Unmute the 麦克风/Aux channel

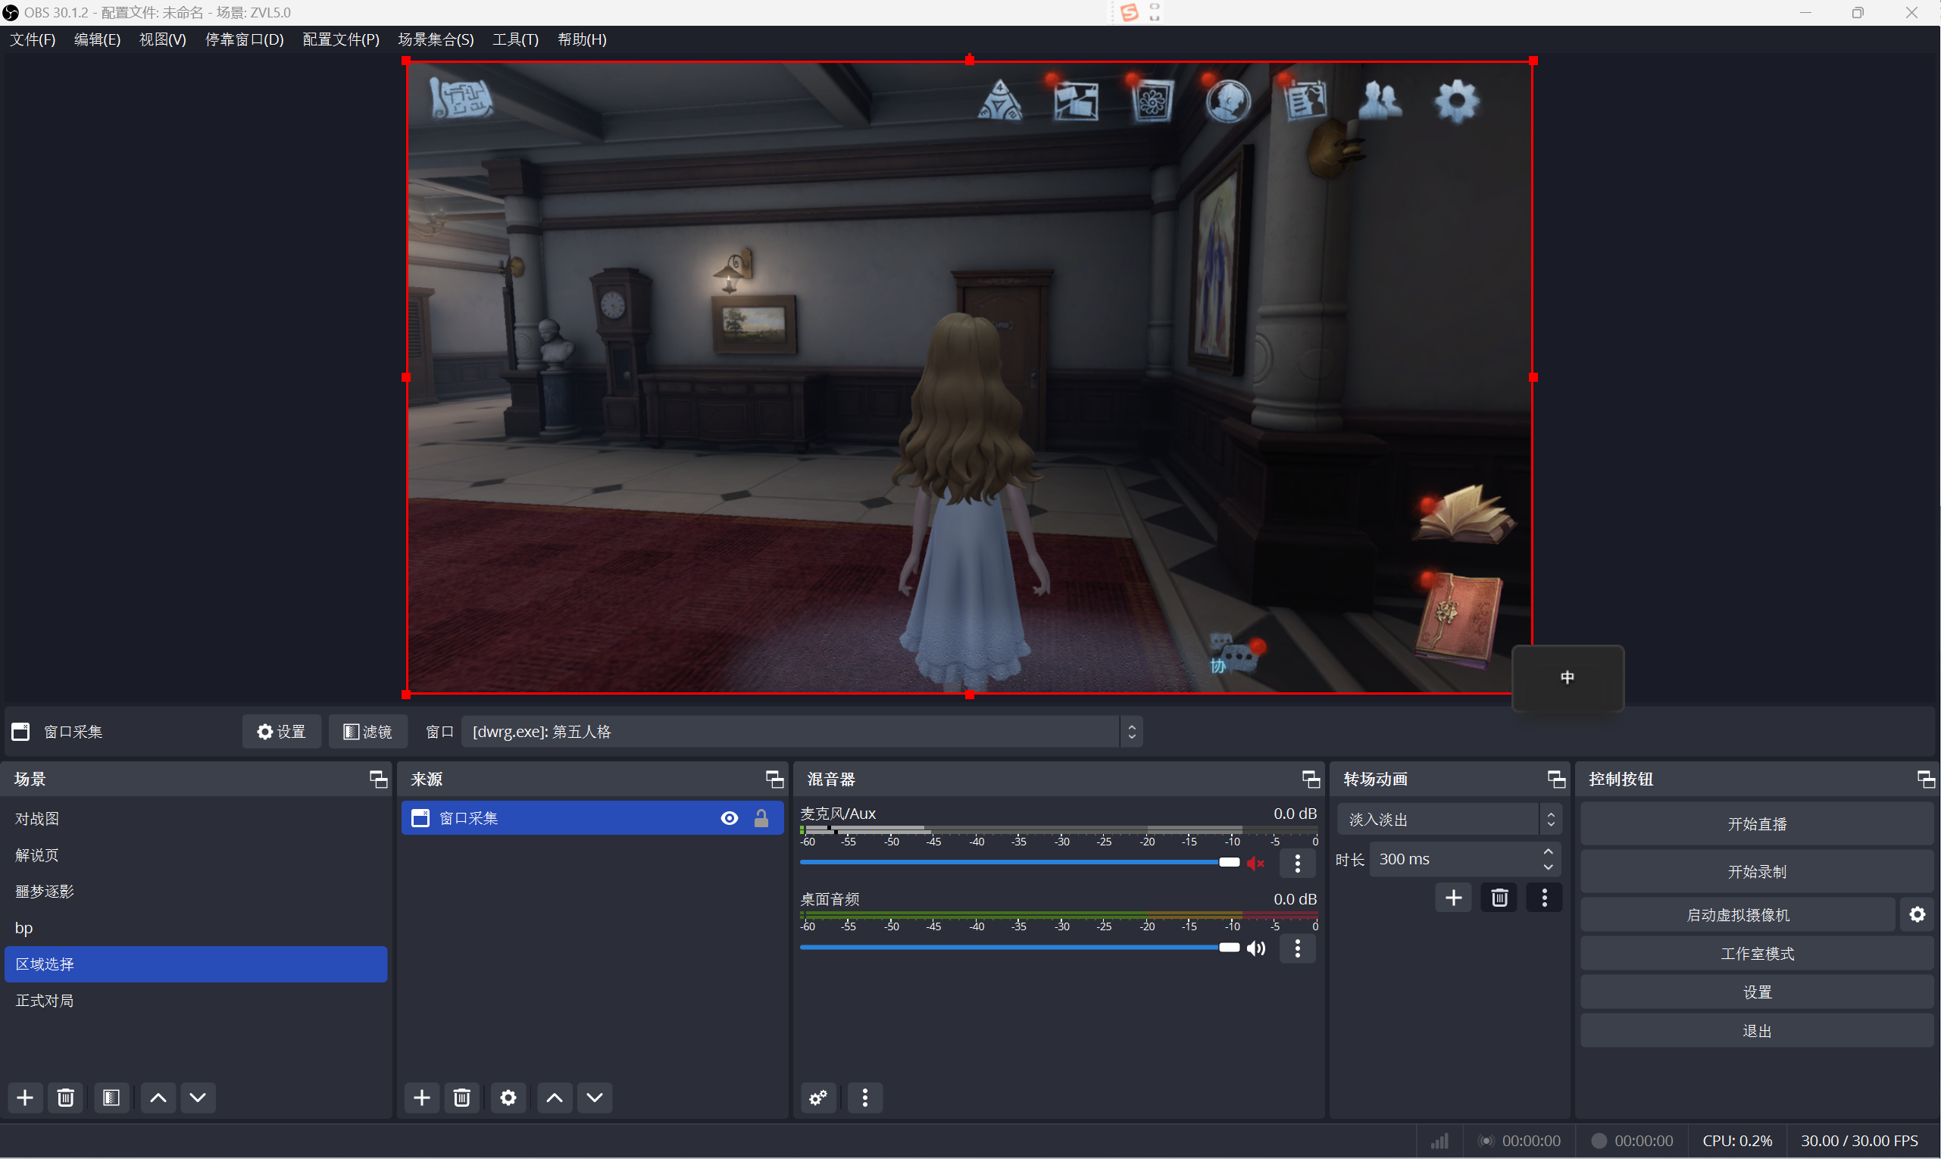1256,863
